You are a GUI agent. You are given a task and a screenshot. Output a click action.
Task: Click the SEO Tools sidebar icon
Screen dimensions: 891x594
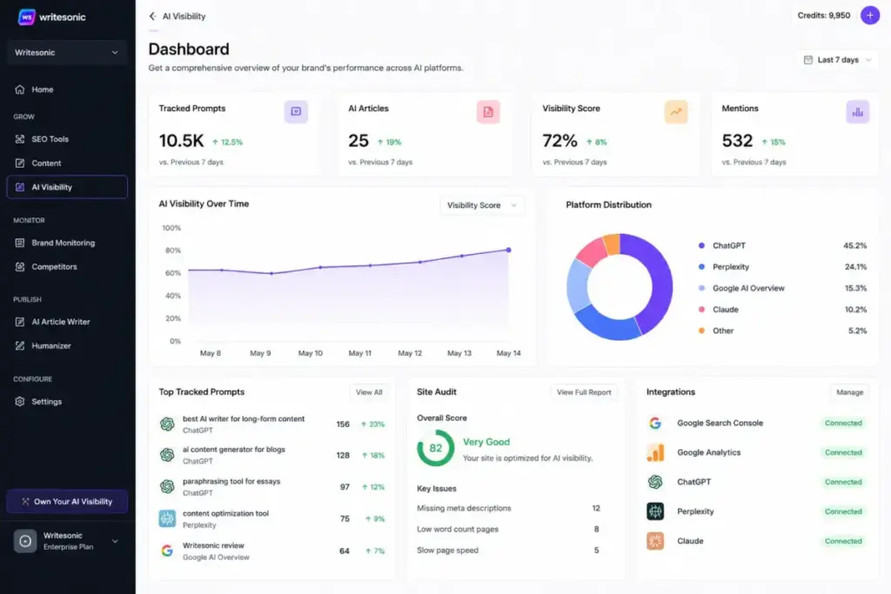pyautogui.click(x=20, y=139)
